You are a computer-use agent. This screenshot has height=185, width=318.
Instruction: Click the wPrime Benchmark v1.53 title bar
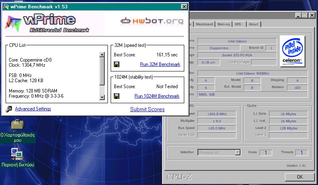95,7
